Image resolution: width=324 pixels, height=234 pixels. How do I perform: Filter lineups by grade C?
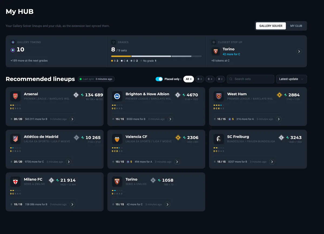210,79
